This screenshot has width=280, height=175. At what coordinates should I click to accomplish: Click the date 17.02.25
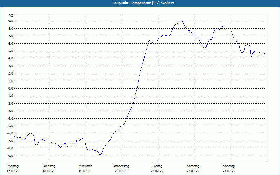click(x=13, y=171)
